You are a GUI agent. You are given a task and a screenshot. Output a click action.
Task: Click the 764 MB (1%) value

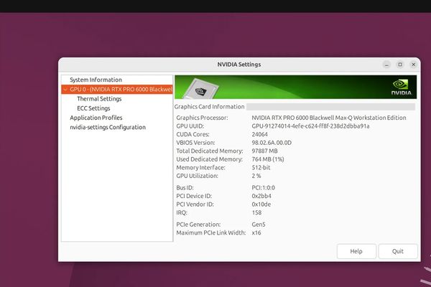pyautogui.click(x=268, y=159)
